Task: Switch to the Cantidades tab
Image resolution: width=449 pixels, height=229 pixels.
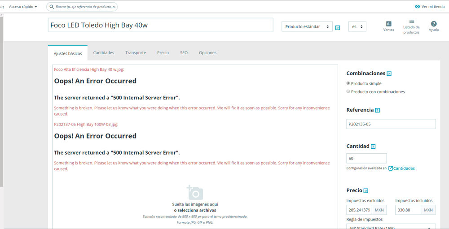Action: (x=104, y=53)
